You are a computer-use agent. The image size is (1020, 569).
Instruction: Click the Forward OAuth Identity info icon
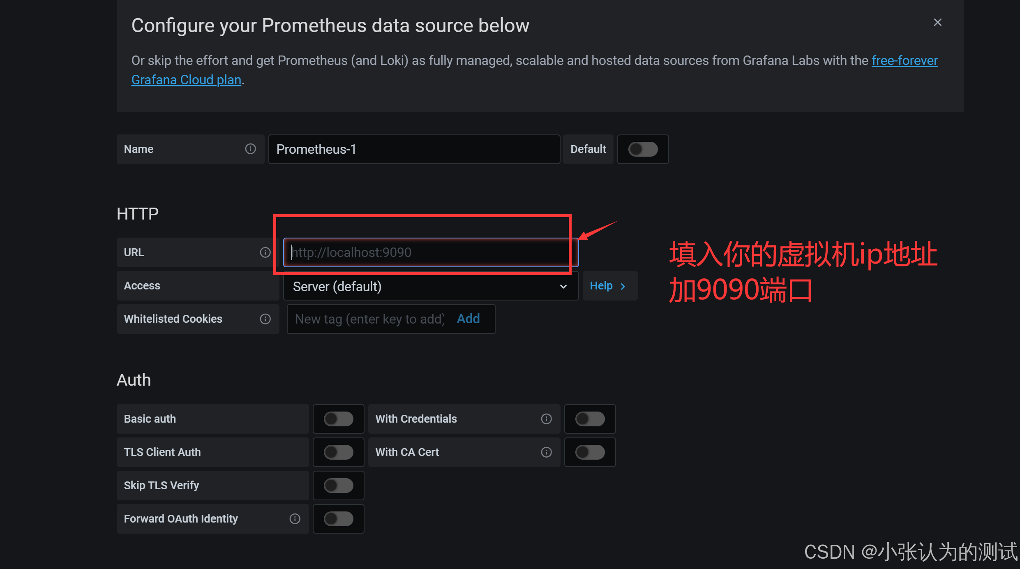(x=295, y=518)
